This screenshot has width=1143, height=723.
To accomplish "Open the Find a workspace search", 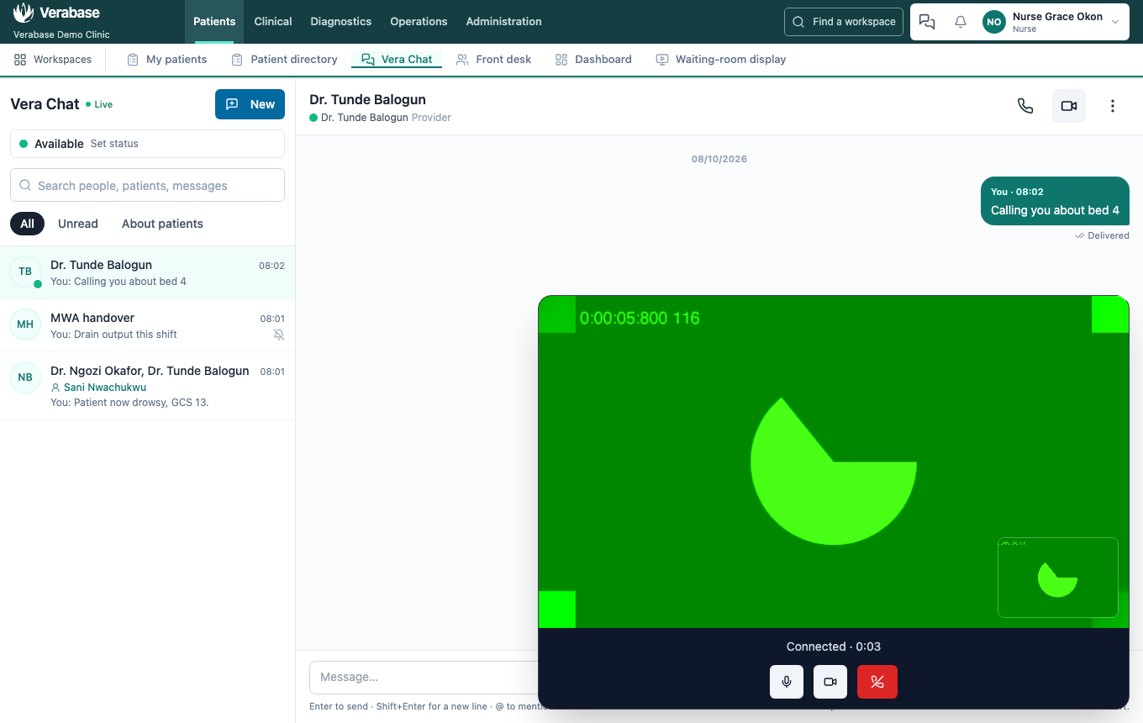I will (844, 22).
